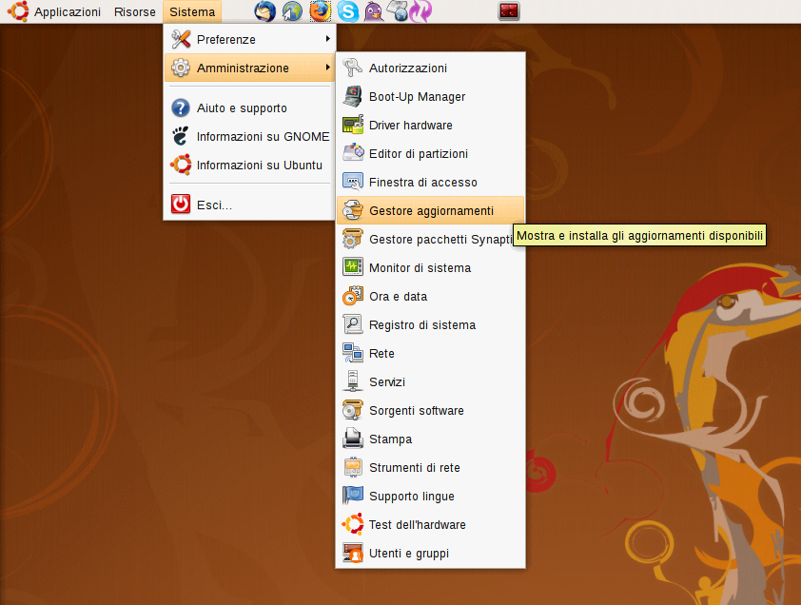Click the Ora e data clock icon
Viewport: 801px width, 605px height.
[x=353, y=296]
